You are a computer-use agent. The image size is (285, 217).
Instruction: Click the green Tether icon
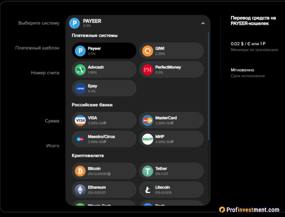148,171
